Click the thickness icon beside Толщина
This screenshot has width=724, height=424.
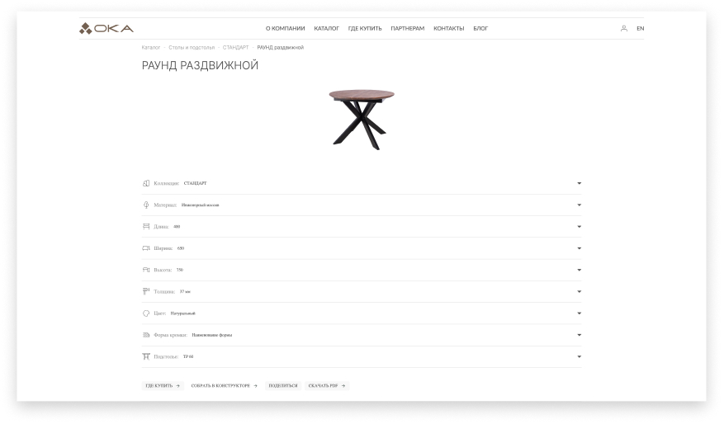coord(146,291)
